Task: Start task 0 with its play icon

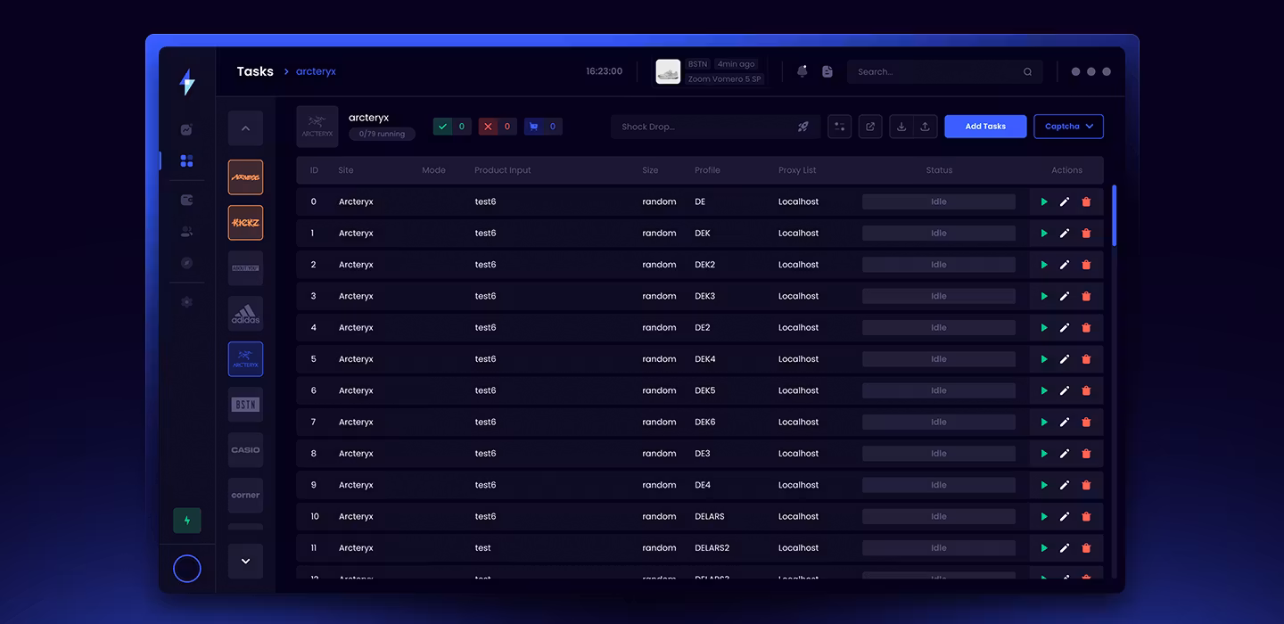Action: (x=1044, y=202)
